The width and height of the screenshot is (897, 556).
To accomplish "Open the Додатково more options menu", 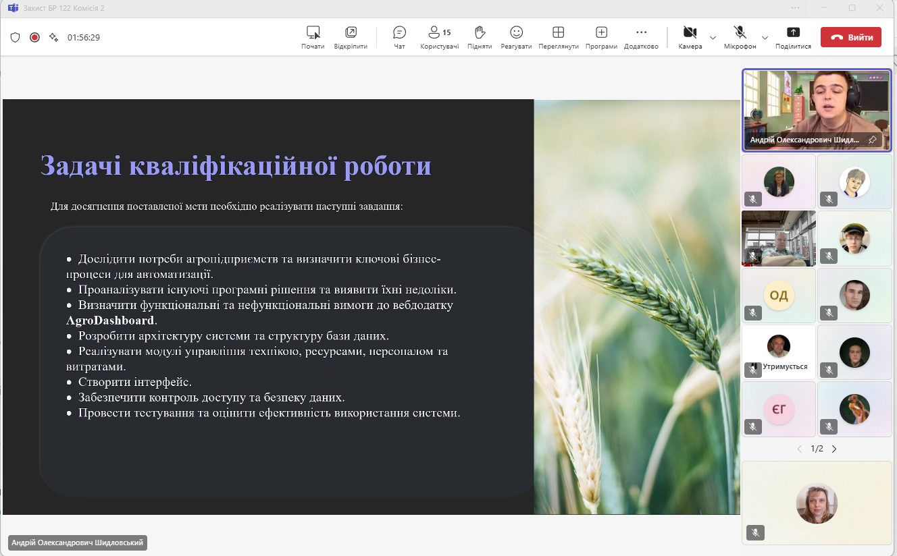I will click(641, 37).
